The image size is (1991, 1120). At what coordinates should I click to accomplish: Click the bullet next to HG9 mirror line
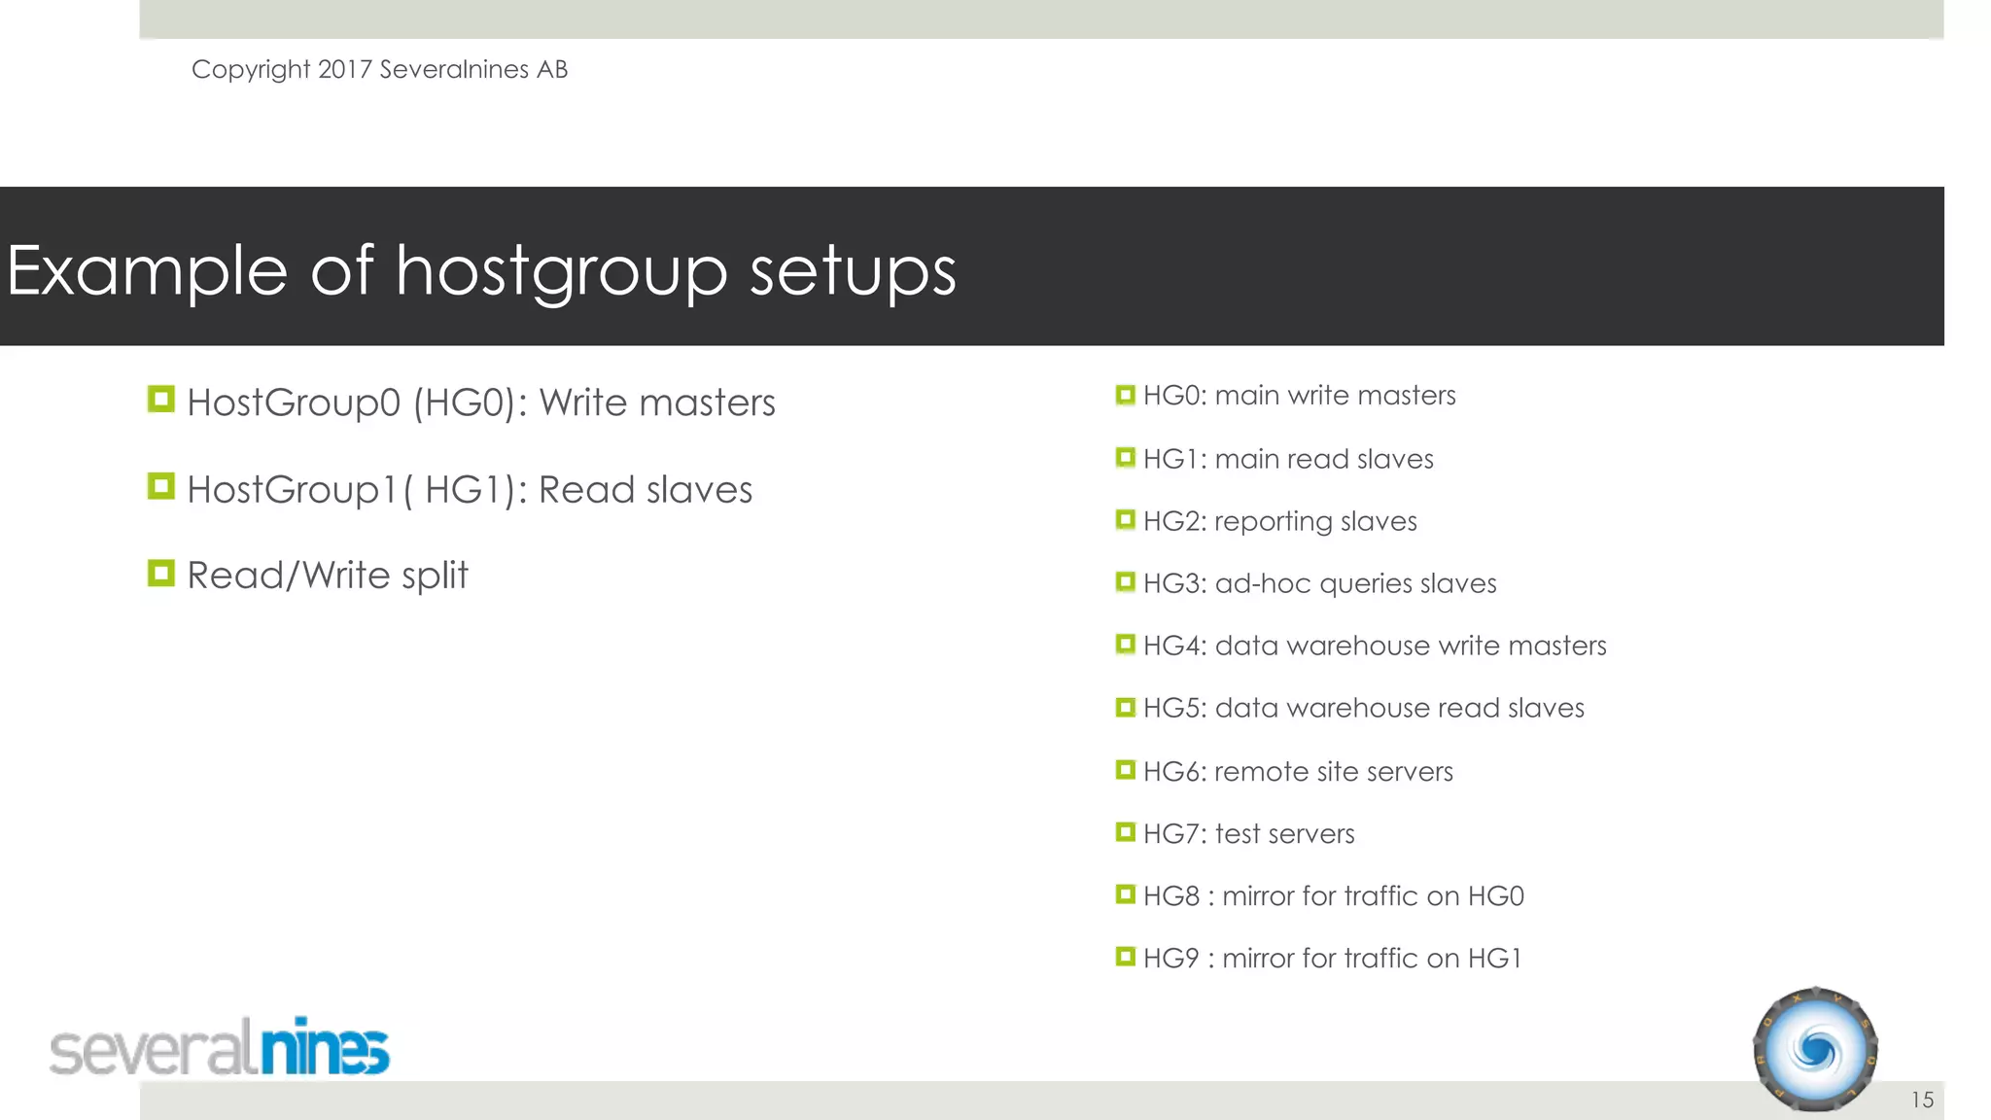point(1126,957)
